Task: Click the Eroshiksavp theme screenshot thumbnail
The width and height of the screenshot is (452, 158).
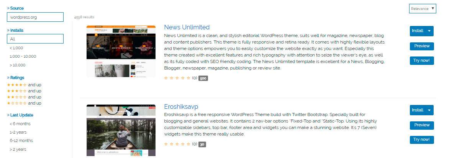Action: pos(121,131)
